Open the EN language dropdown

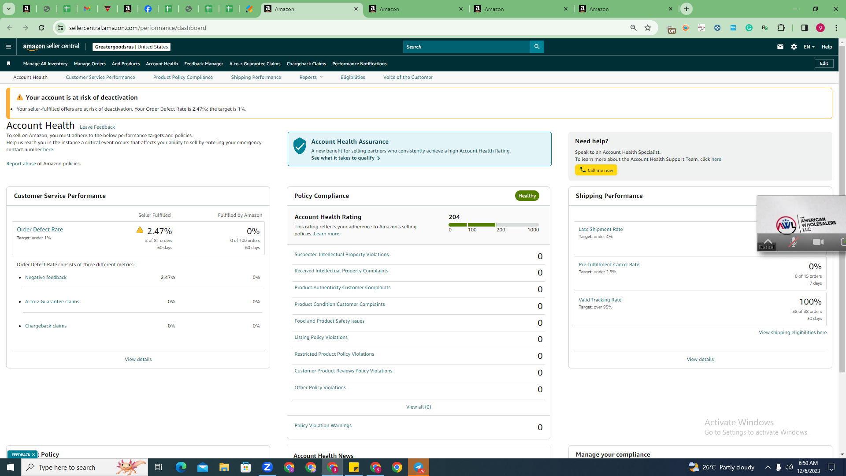(809, 47)
